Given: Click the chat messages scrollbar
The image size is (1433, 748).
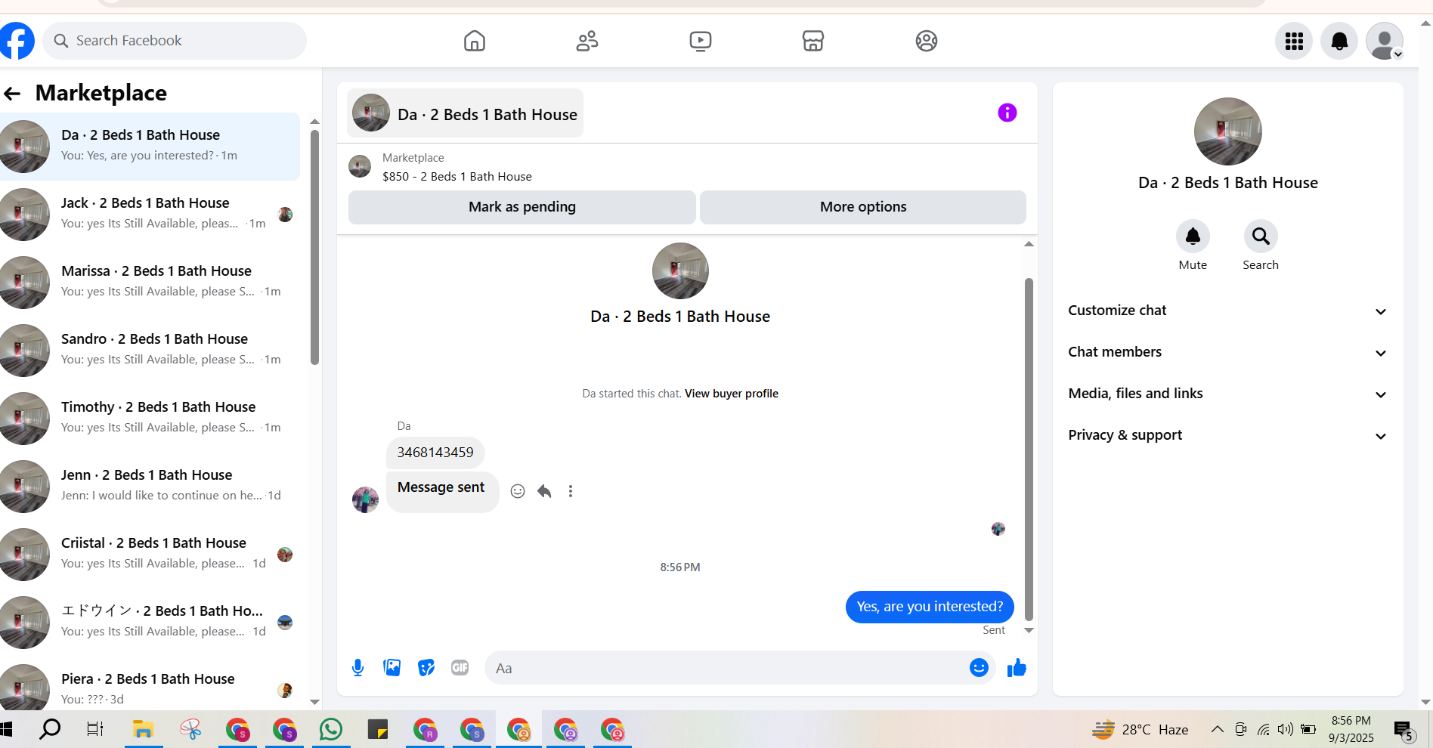Looking at the screenshot, I should pyautogui.click(x=1029, y=450).
